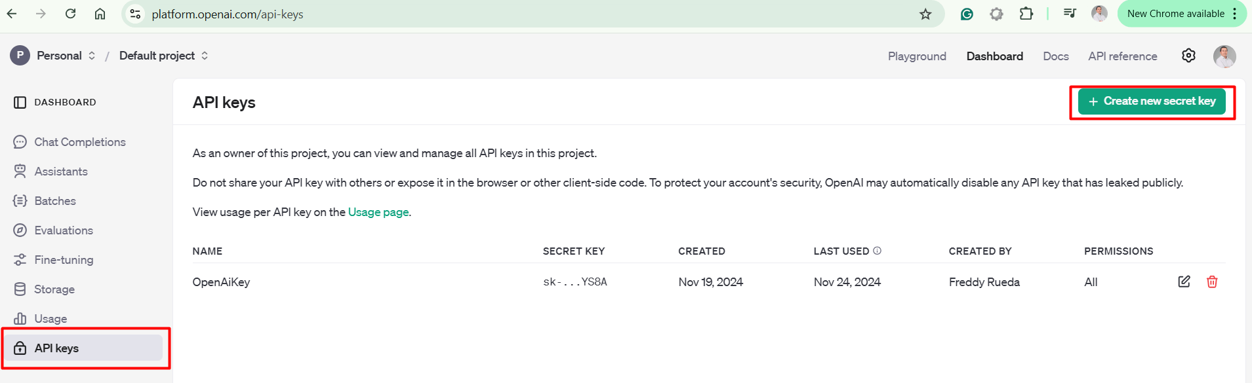This screenshot has height=383, width=1252.
Task: Bookmark this page with the star
Action: [x=925, y=14]
